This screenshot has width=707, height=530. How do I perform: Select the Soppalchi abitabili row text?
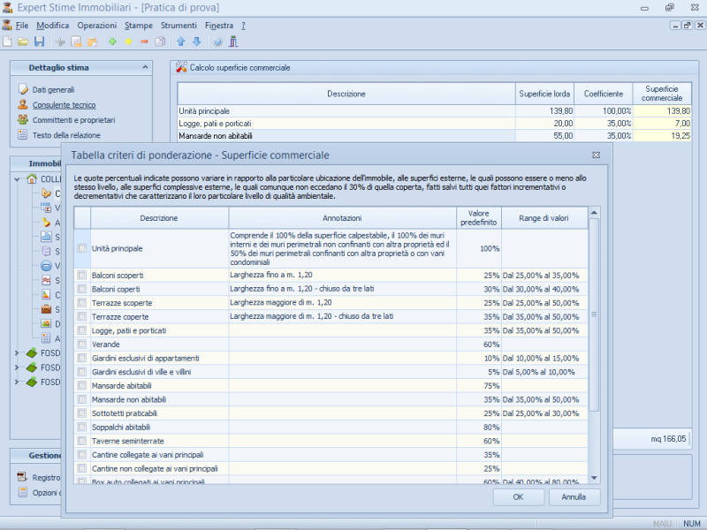121,428
